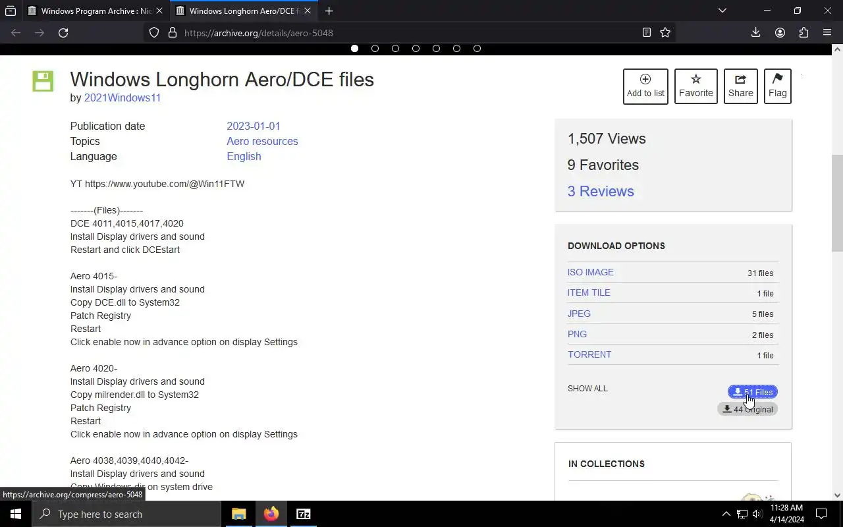
Task: Open the taskbar clock and date
Action: click(x=786, y=514)
